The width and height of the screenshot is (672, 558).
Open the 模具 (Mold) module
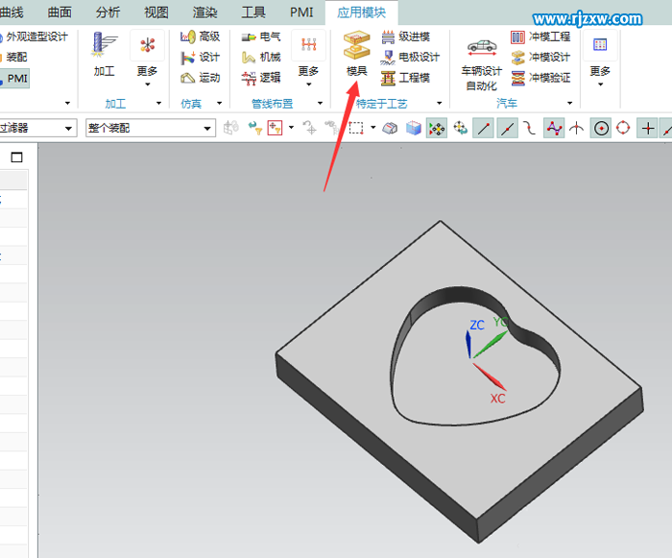click(356, 54)
